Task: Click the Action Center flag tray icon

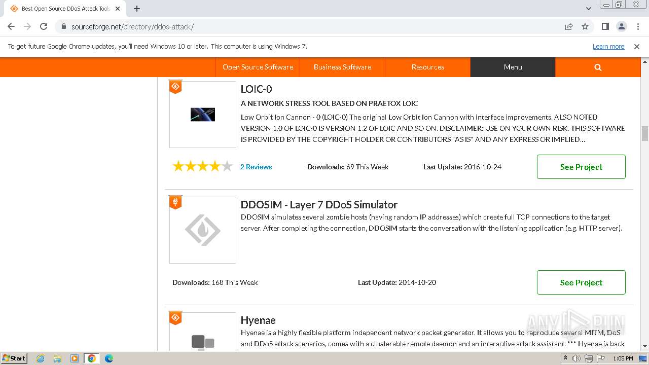Action: [601, 358]
